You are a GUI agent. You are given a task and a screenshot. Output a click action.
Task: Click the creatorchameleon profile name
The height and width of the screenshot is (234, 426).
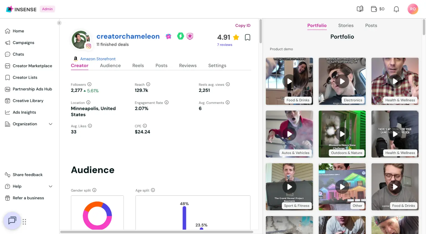pos(128,36)
